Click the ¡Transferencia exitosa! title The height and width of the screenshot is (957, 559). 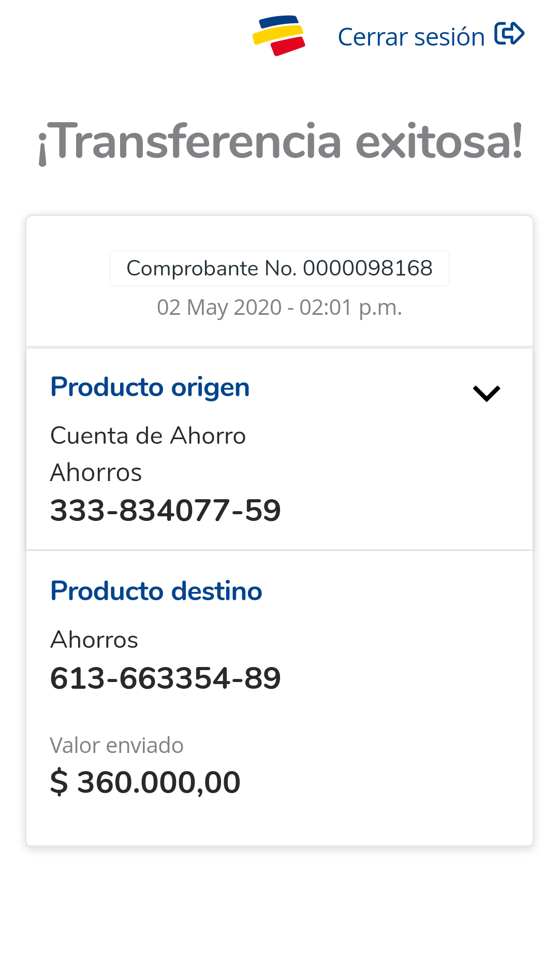point(281,141)
